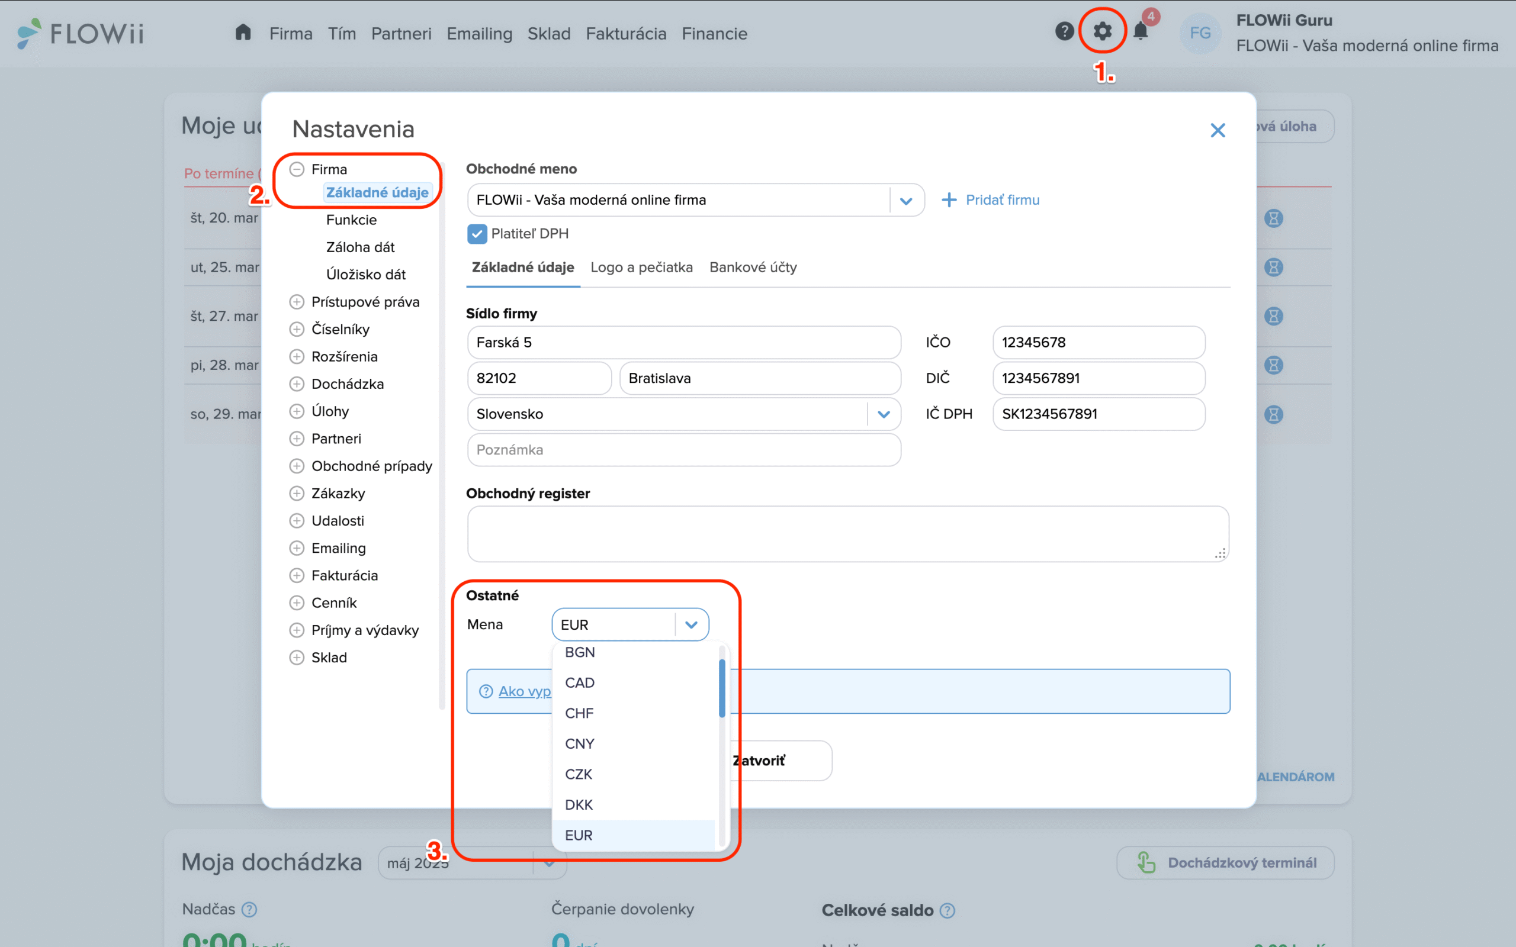Image resolution: width=1516 pixels, height=947 pixels.
Task: Choose EUR from currency list
Action: click(x=633, y=836)
